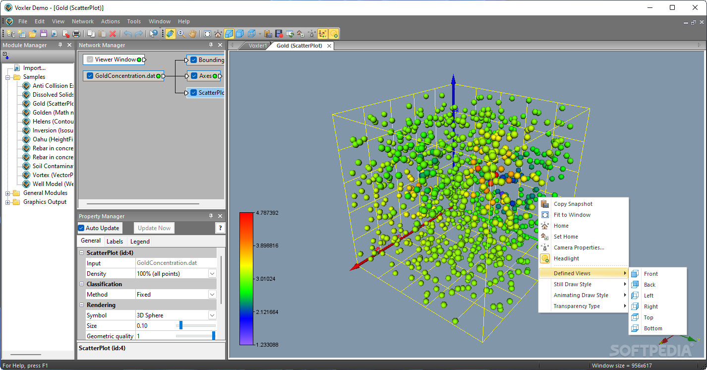Screen dimensions: 707x370
Task: Click the Size value field 0.10
Action: pyautogui.click(x=155, y=326)
